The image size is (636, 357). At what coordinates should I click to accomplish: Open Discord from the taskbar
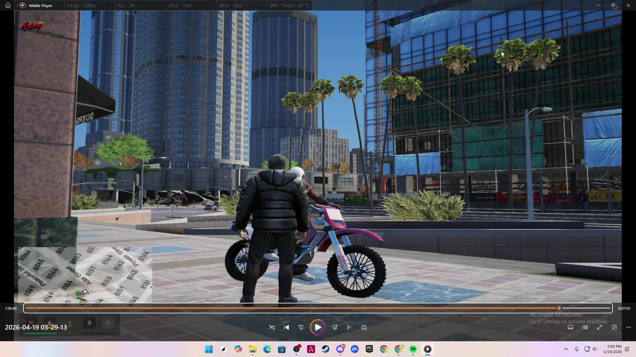[340, 349]
